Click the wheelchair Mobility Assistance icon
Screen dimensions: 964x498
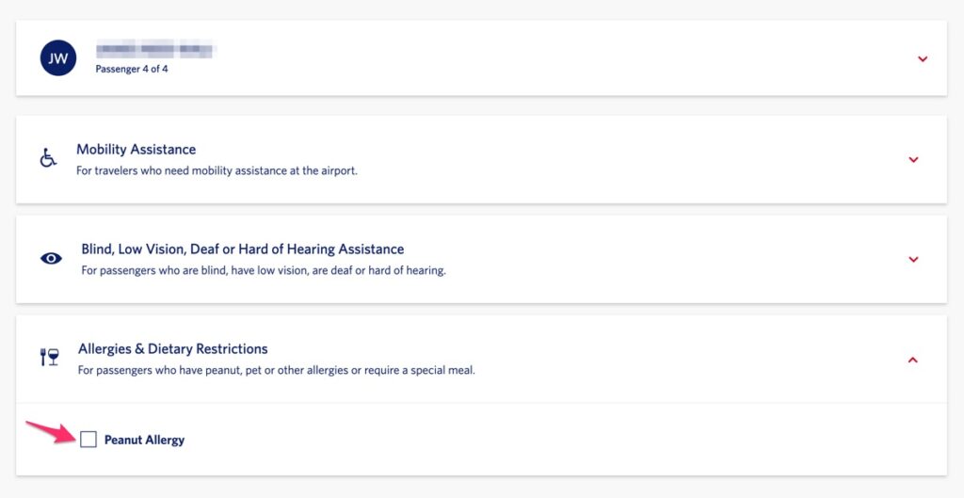(48, 158)
